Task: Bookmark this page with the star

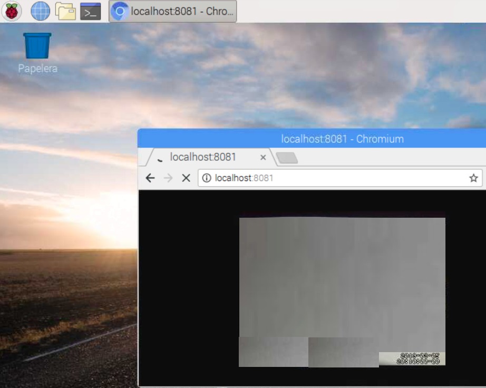Action: point(473,178)
